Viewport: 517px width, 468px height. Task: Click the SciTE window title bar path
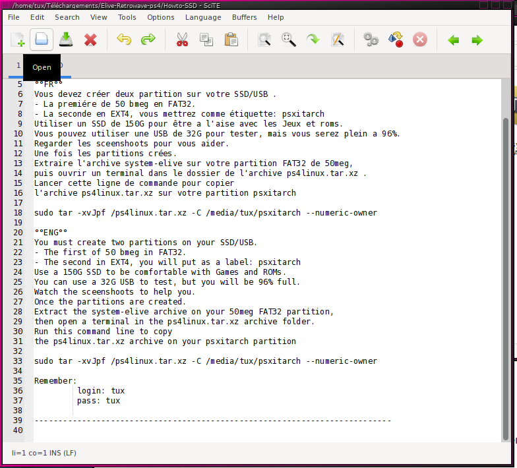point(116,5)
